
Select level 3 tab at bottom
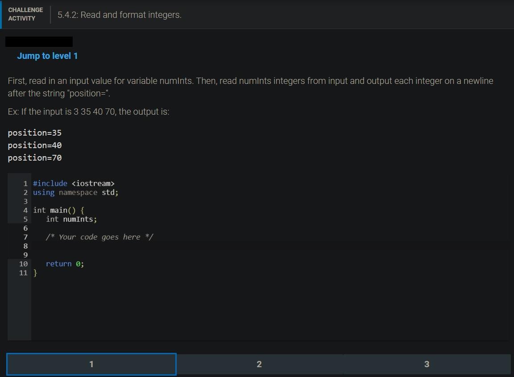pos(427,364)
